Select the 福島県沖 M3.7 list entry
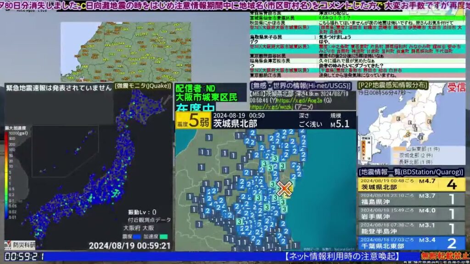The image size is (470, 264). point(399,198)
